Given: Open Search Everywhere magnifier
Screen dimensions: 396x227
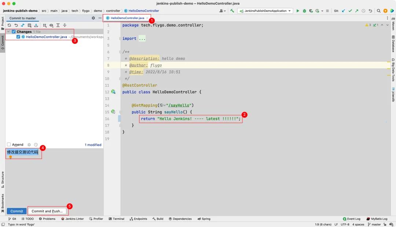Looking at the screenshot, I should (378, 11).
